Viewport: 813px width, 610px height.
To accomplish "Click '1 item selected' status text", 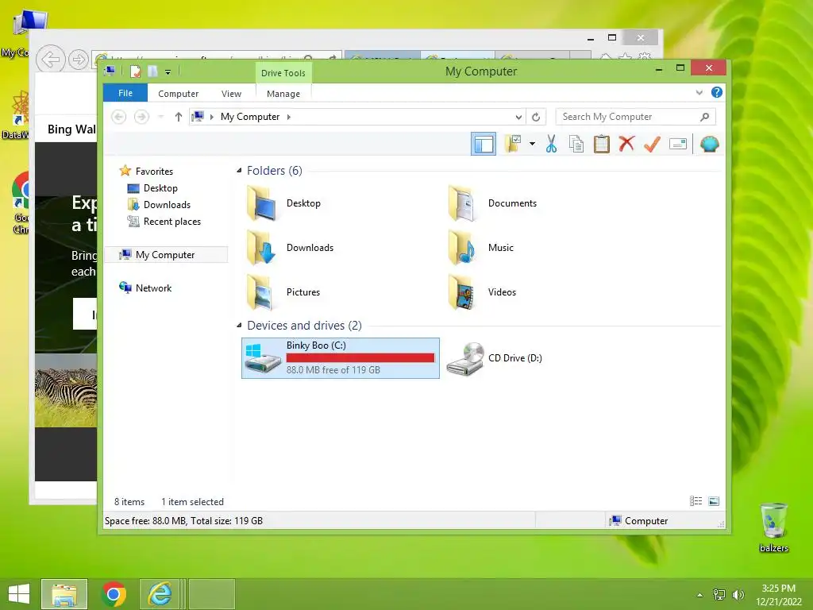I will pos(192,502).
